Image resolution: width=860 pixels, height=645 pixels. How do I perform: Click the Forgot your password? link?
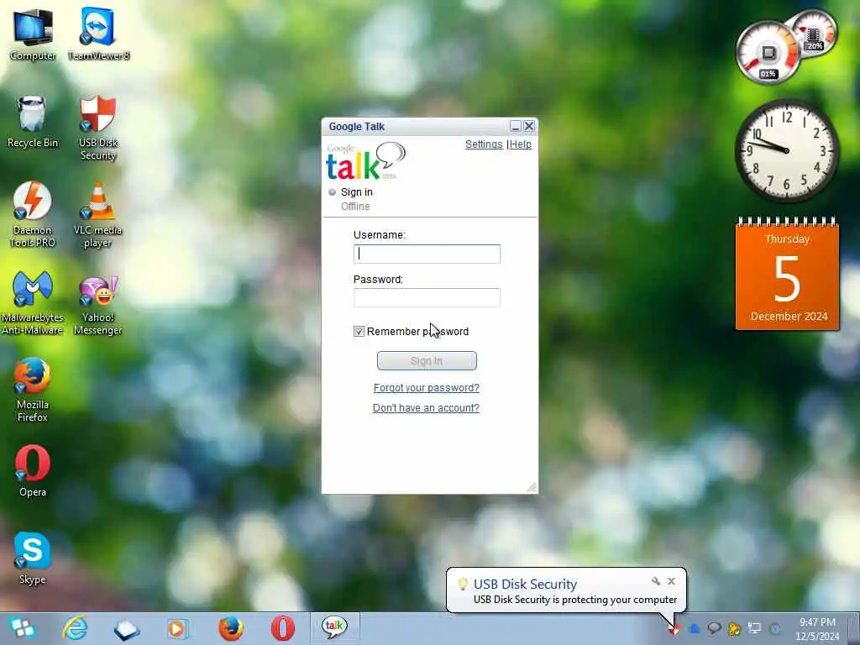[x=426, y=388]
